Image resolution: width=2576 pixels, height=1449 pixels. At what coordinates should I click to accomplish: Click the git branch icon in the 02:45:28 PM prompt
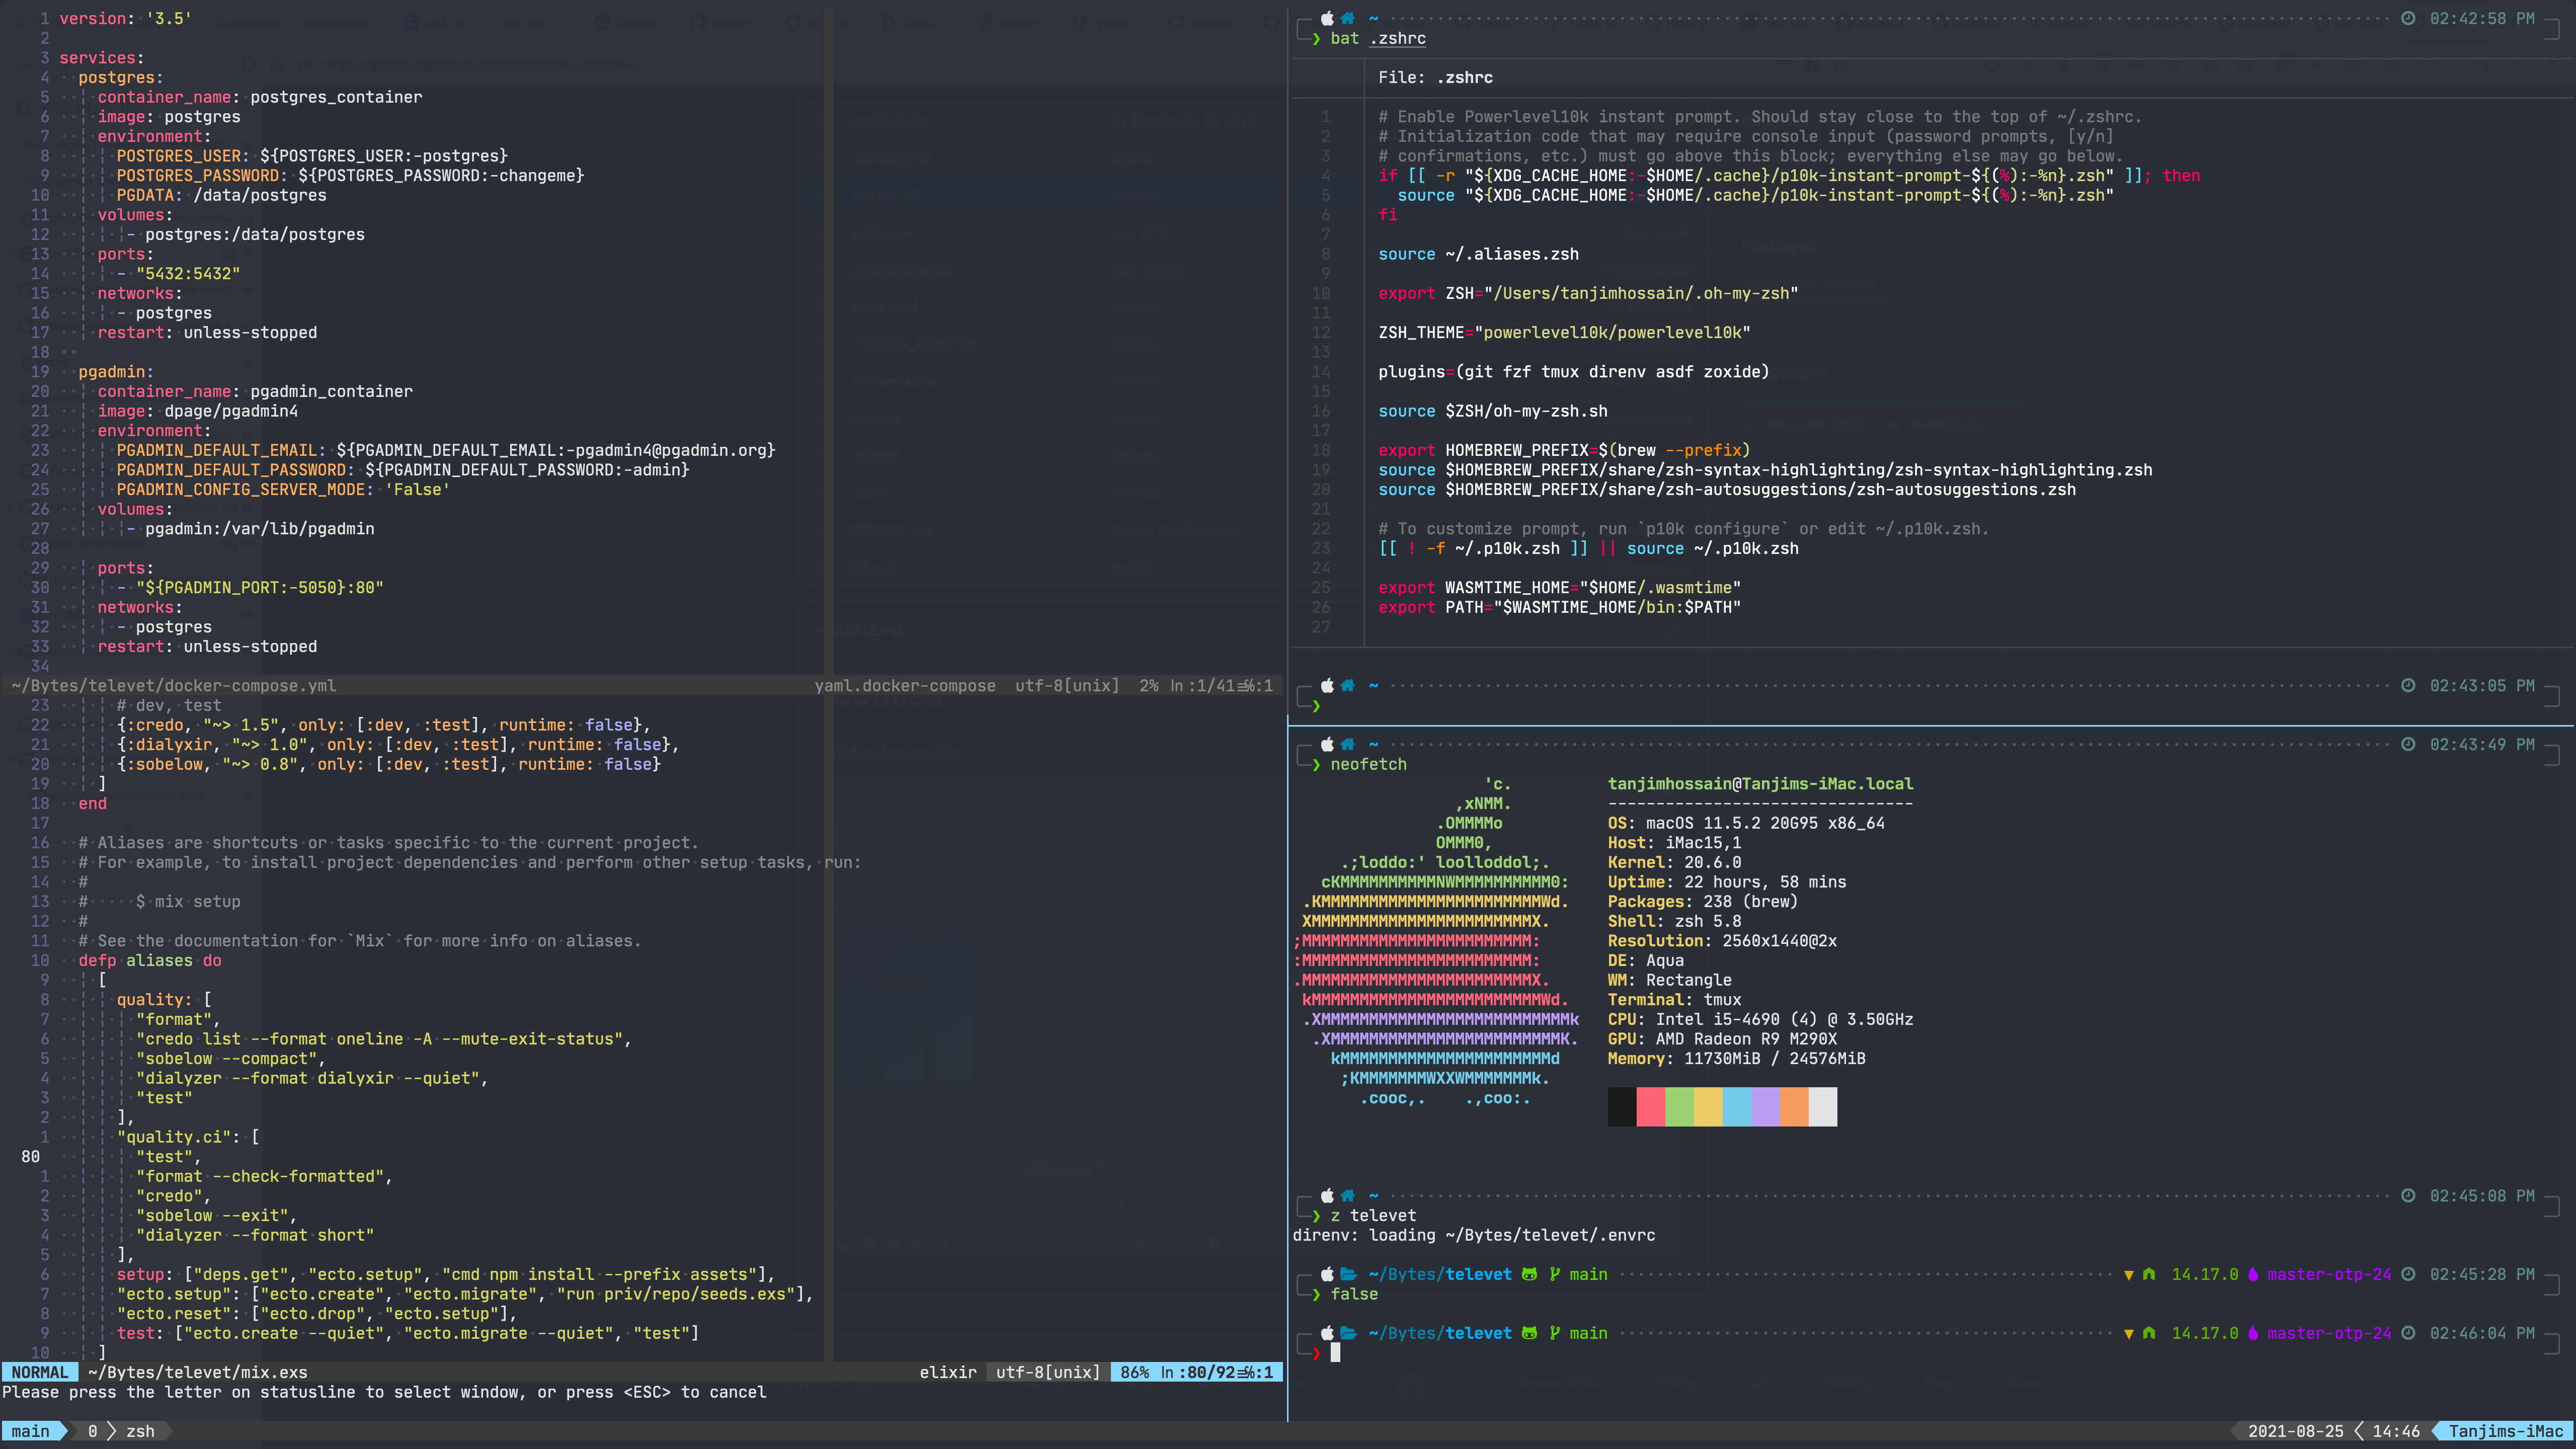pos(1555,1274)
